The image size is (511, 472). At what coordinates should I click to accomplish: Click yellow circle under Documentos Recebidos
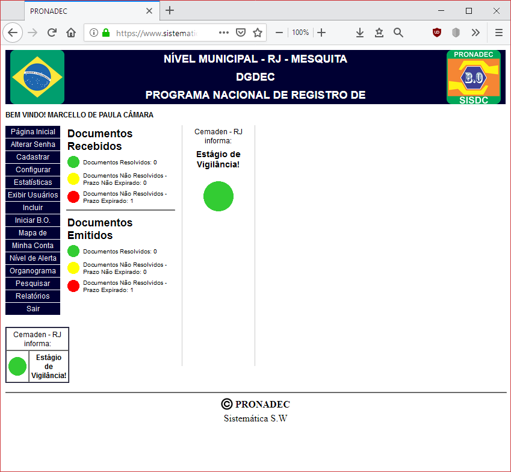pos(73,179)
